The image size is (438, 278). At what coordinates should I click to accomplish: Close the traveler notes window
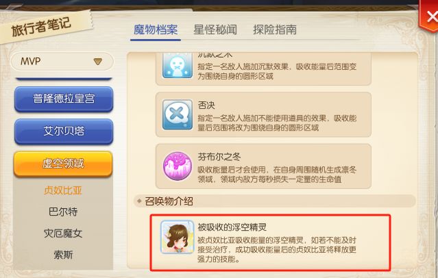[430, 16]
